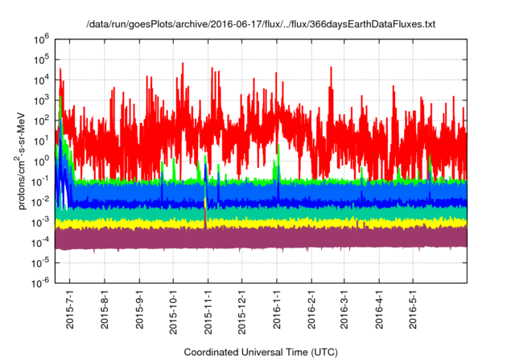Select the 10^-5 y-axis tick label
This screenshot has width=515, height=360.
pyautogui.click(x=40, y=264)
